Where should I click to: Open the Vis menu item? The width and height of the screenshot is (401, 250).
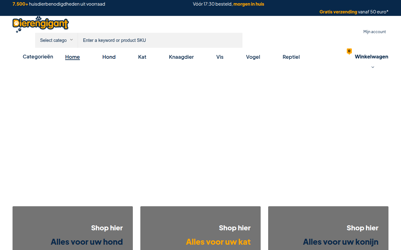(x=220, y=57)
